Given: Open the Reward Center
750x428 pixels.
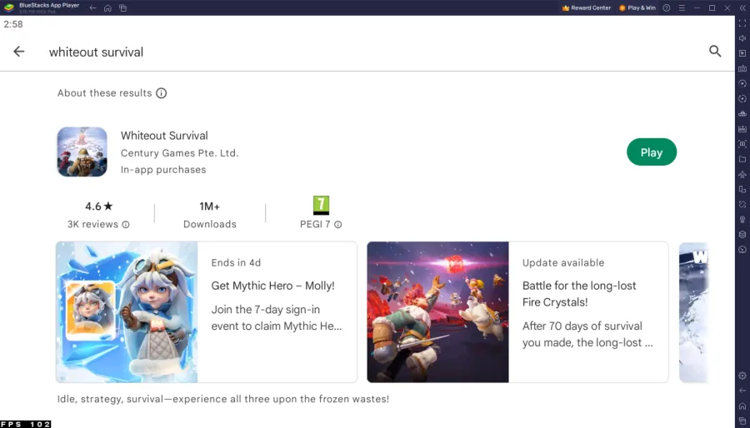Looking at the screenshot, I should click(x=587, y=8).
